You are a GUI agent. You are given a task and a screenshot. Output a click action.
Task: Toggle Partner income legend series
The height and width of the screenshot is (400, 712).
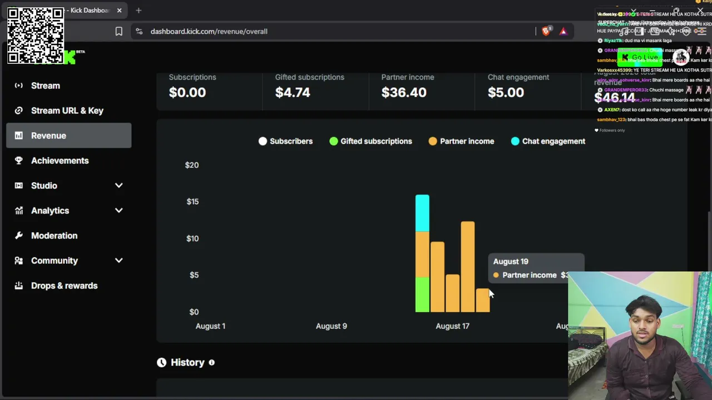pyautogui.click(x=461, y=141)
